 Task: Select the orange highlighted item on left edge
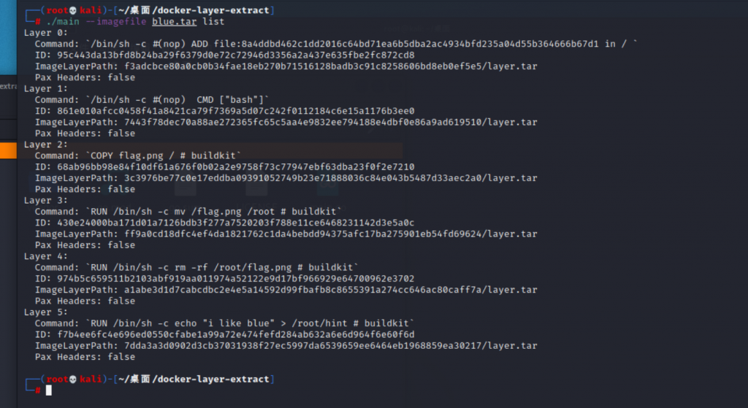[8, 150]
